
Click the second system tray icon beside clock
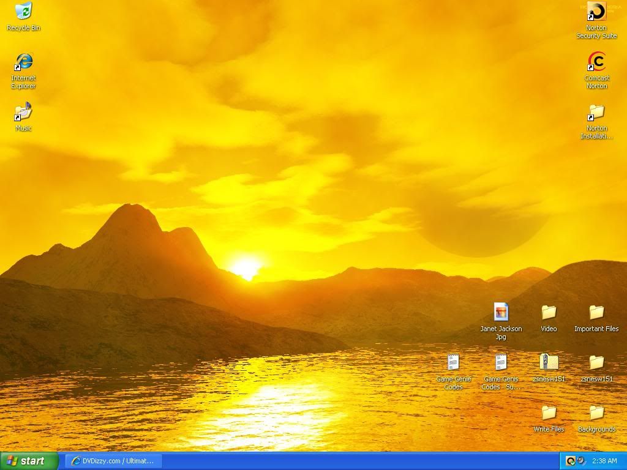tap(581, 461)
